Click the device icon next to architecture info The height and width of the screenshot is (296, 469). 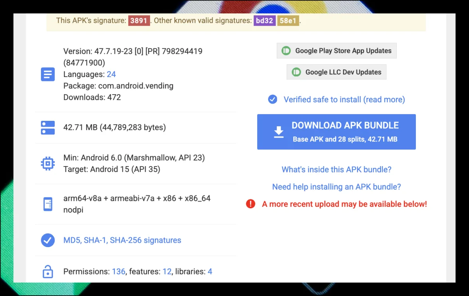point(48,204)
